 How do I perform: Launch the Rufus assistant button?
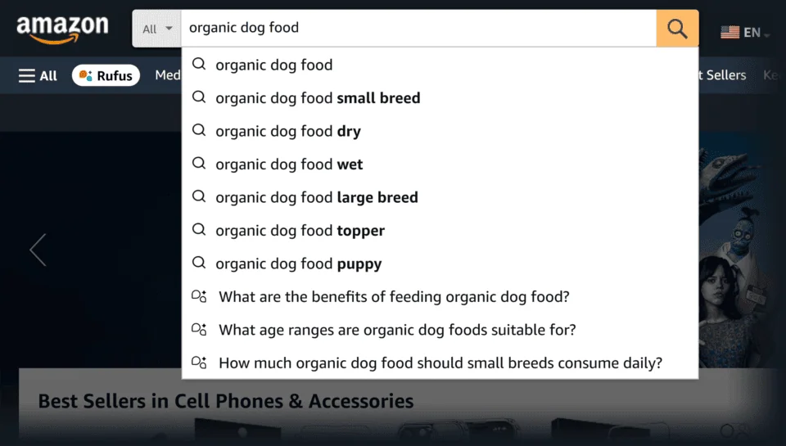[x=106, y=75]
